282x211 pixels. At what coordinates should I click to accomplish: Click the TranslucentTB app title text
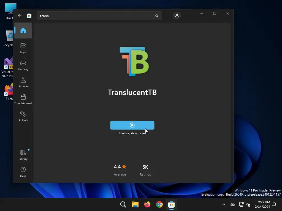[x=132, y=92]
